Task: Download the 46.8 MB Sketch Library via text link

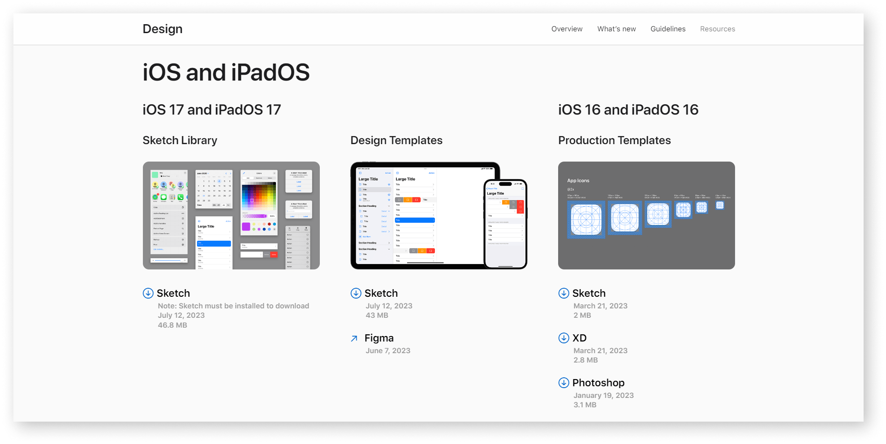Action: click(173, 293)
